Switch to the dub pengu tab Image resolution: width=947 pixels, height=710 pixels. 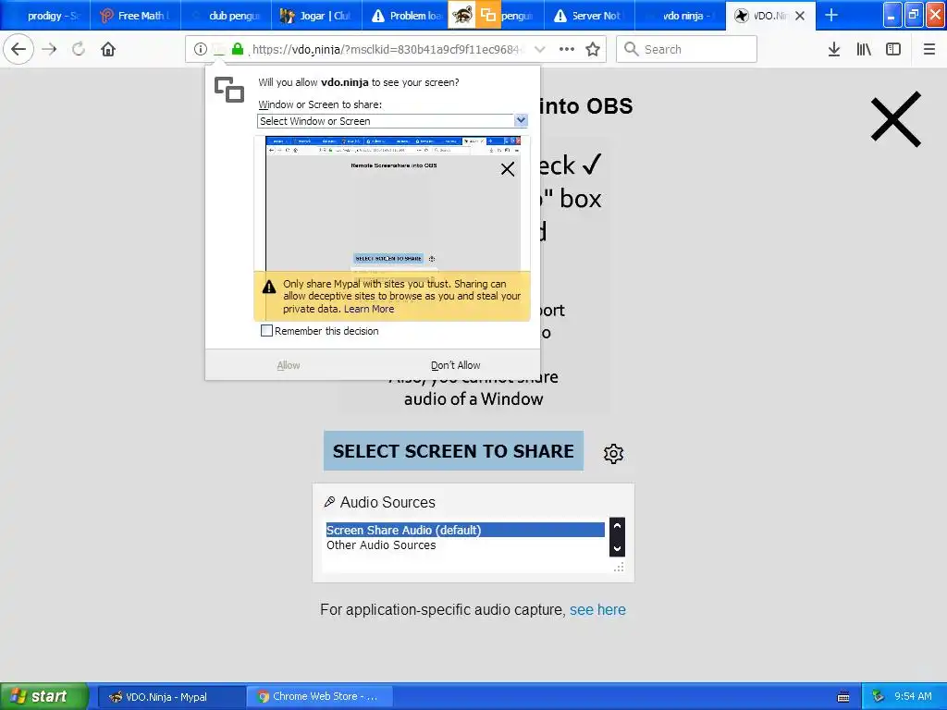point(227,16)
